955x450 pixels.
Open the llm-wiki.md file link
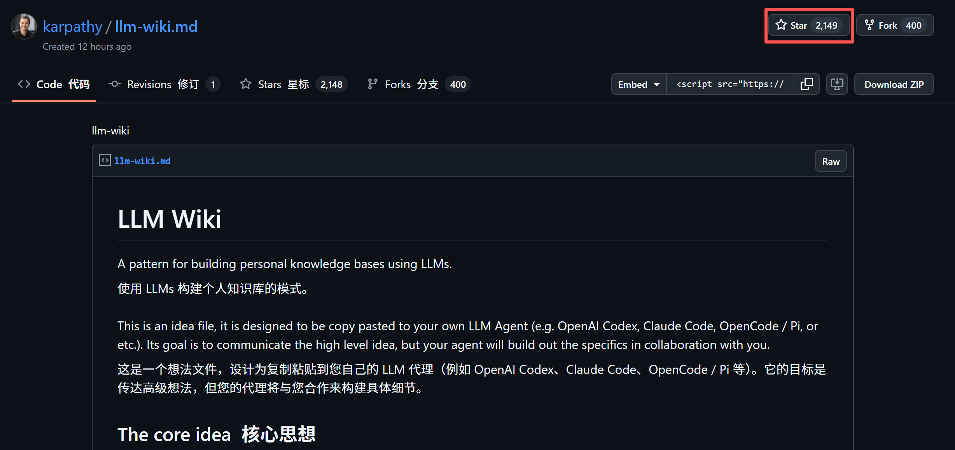[x=142, y=160]
